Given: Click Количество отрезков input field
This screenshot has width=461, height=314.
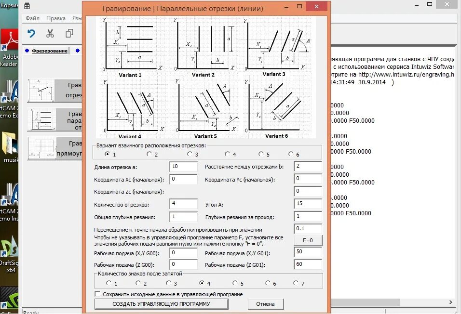Looking at the screenshot, I should (x=183, y=204).
